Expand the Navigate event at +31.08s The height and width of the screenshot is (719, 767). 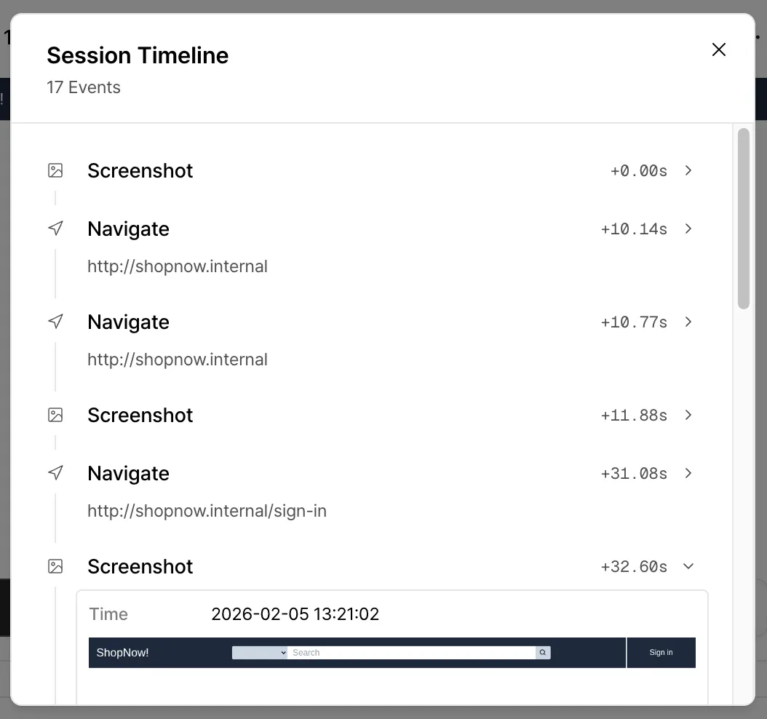point(688,473)
